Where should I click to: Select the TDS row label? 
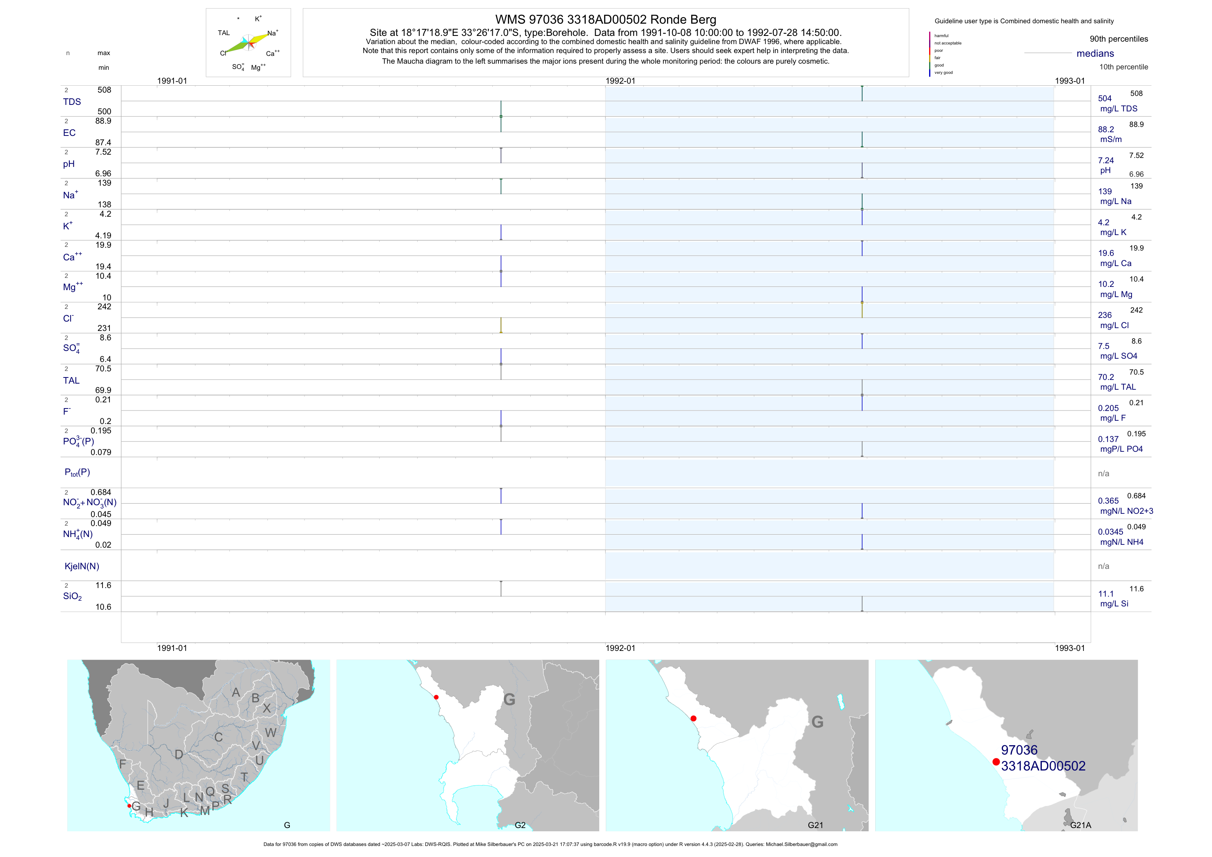pos(72,102)
